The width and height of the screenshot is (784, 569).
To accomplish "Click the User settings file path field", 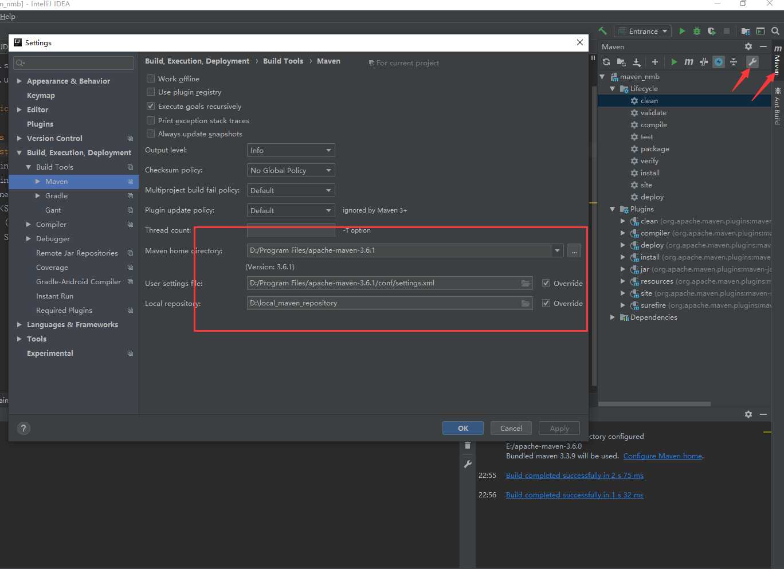I will (x=390, y=283).
